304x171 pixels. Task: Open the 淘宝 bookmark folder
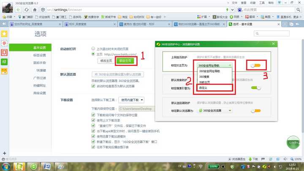click(x=123, y=17)
